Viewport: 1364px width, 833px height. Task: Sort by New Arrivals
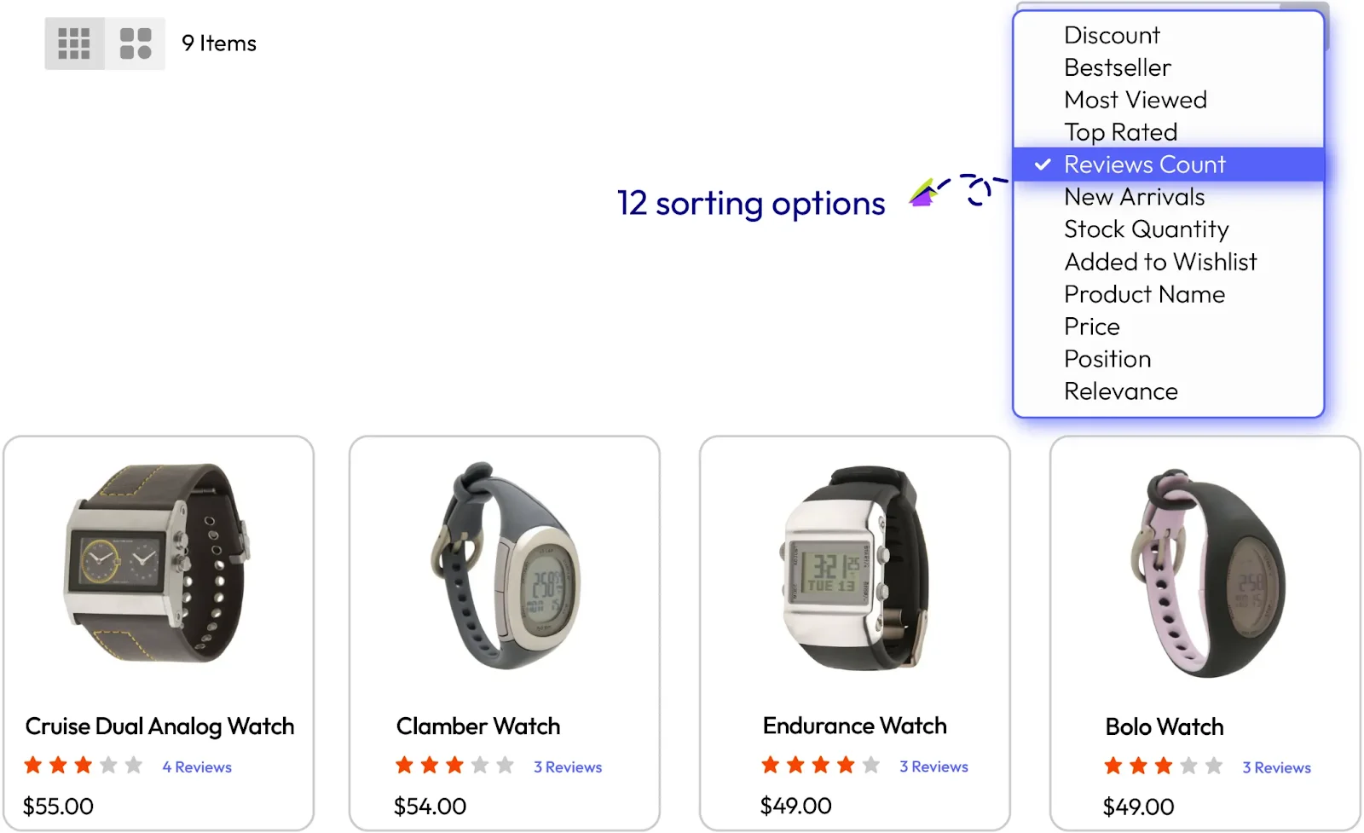[x=1134, y=198]
